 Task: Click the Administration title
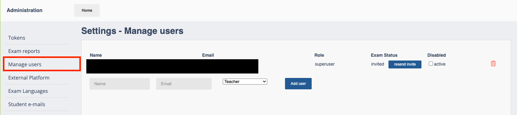(x=24, y=10)
